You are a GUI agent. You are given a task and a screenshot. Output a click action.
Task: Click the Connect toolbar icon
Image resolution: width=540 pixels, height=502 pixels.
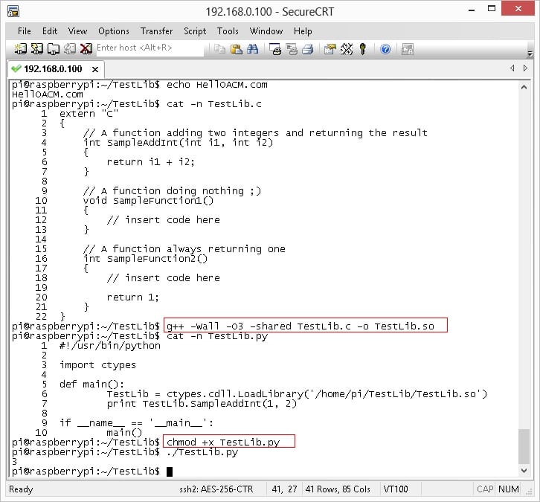point(20,49)
